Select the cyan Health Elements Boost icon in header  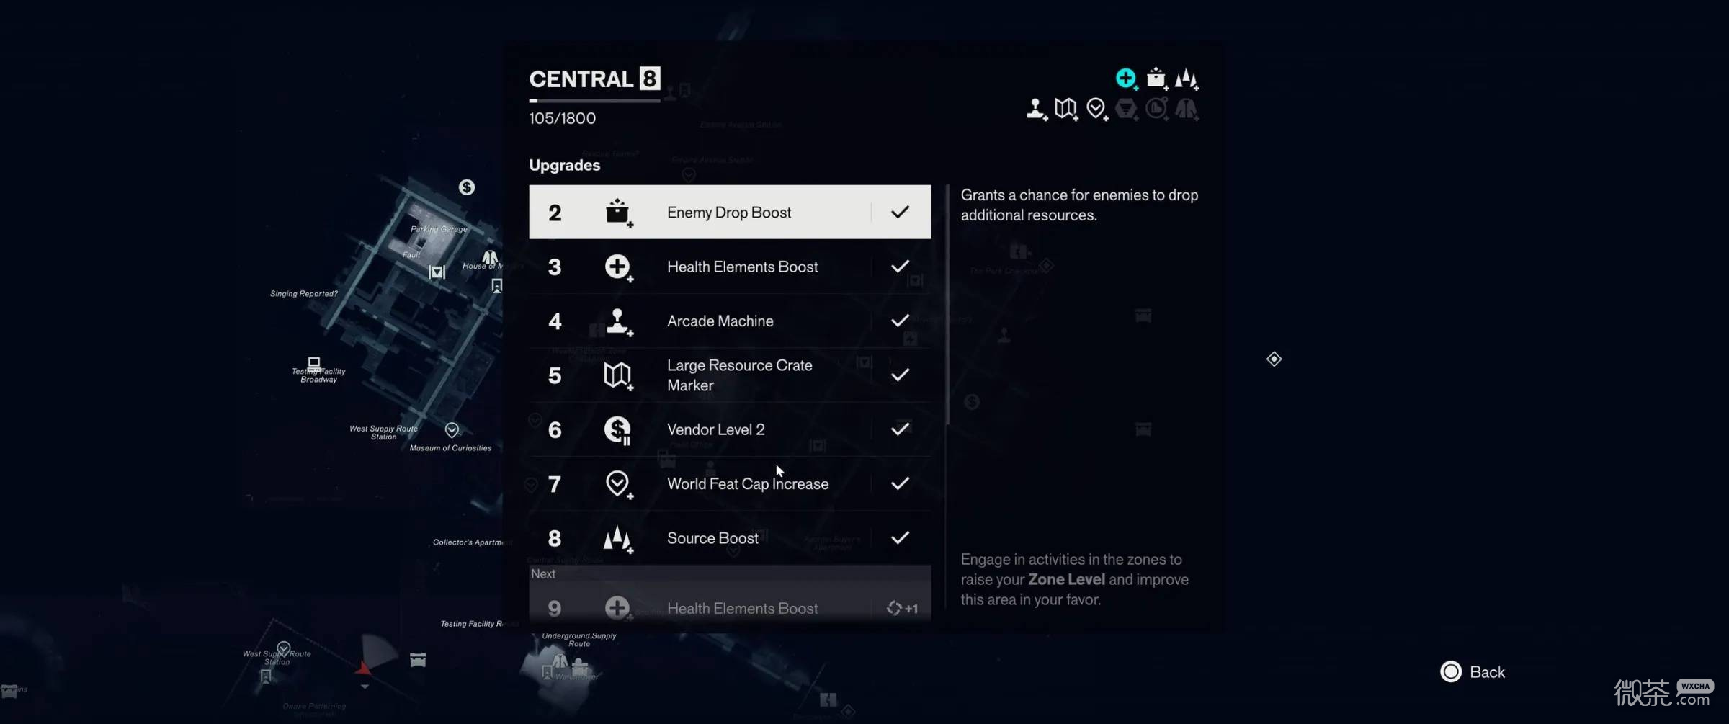[1126, 79]
